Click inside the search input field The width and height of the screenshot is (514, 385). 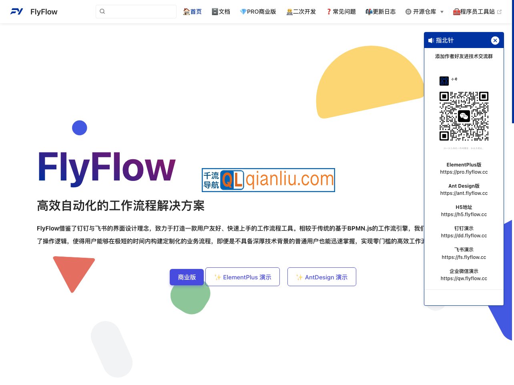click(136, 11)
